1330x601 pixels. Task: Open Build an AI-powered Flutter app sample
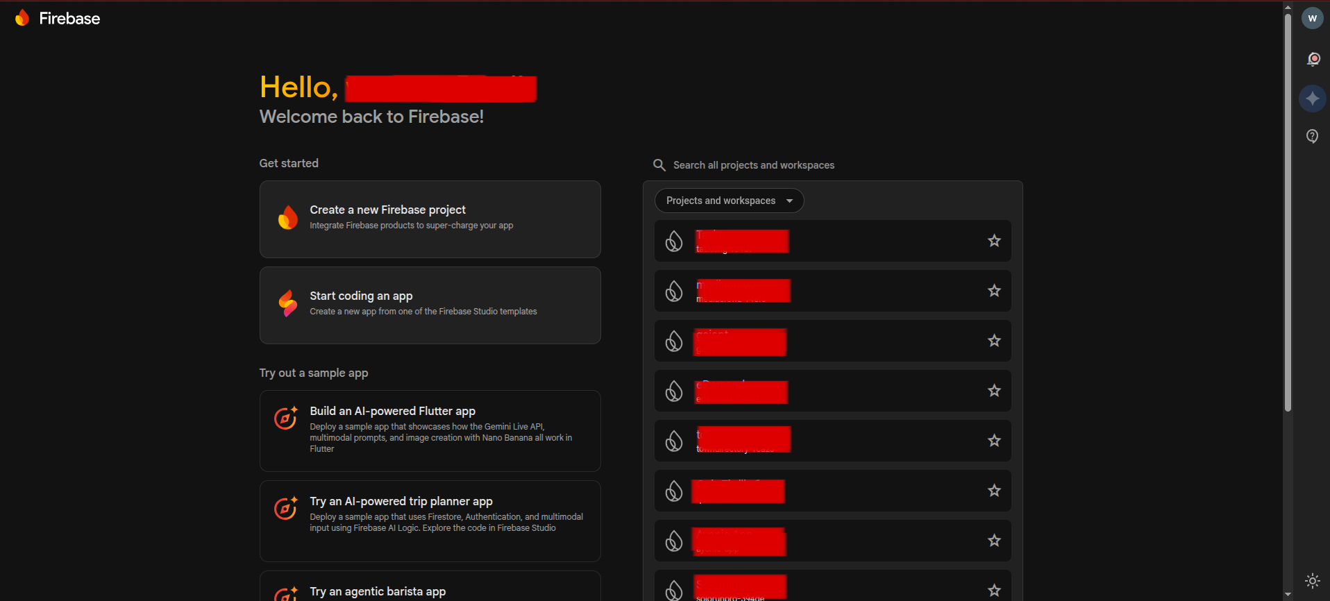click(430, 430)
